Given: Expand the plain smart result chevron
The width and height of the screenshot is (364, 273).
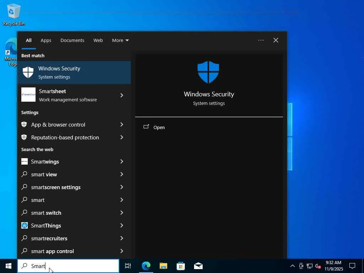Looking at the screenshot, I should 122,200.
